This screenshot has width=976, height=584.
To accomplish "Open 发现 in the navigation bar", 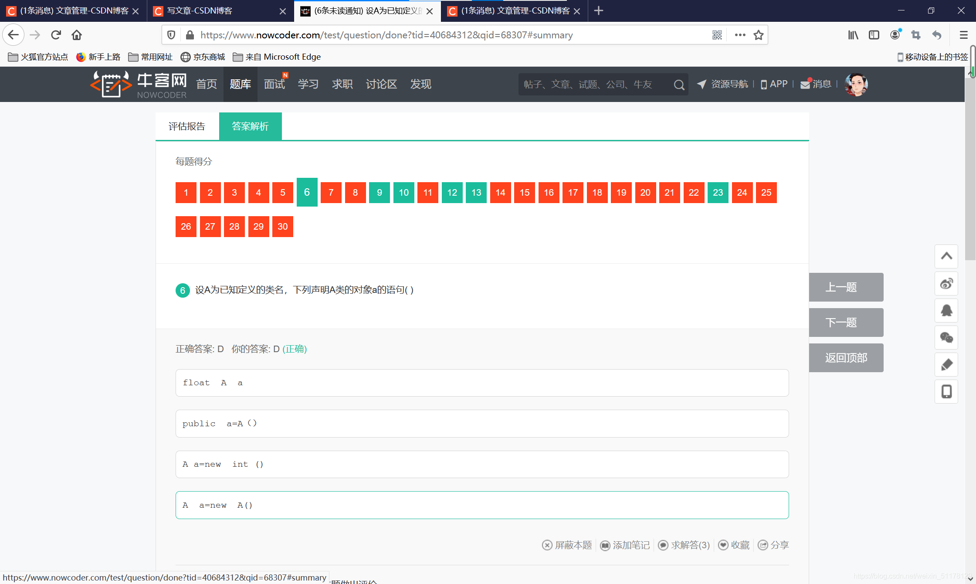I will [x=421, y=84].
